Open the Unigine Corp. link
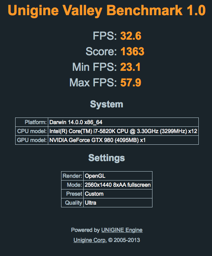 (x=90, y=240)
